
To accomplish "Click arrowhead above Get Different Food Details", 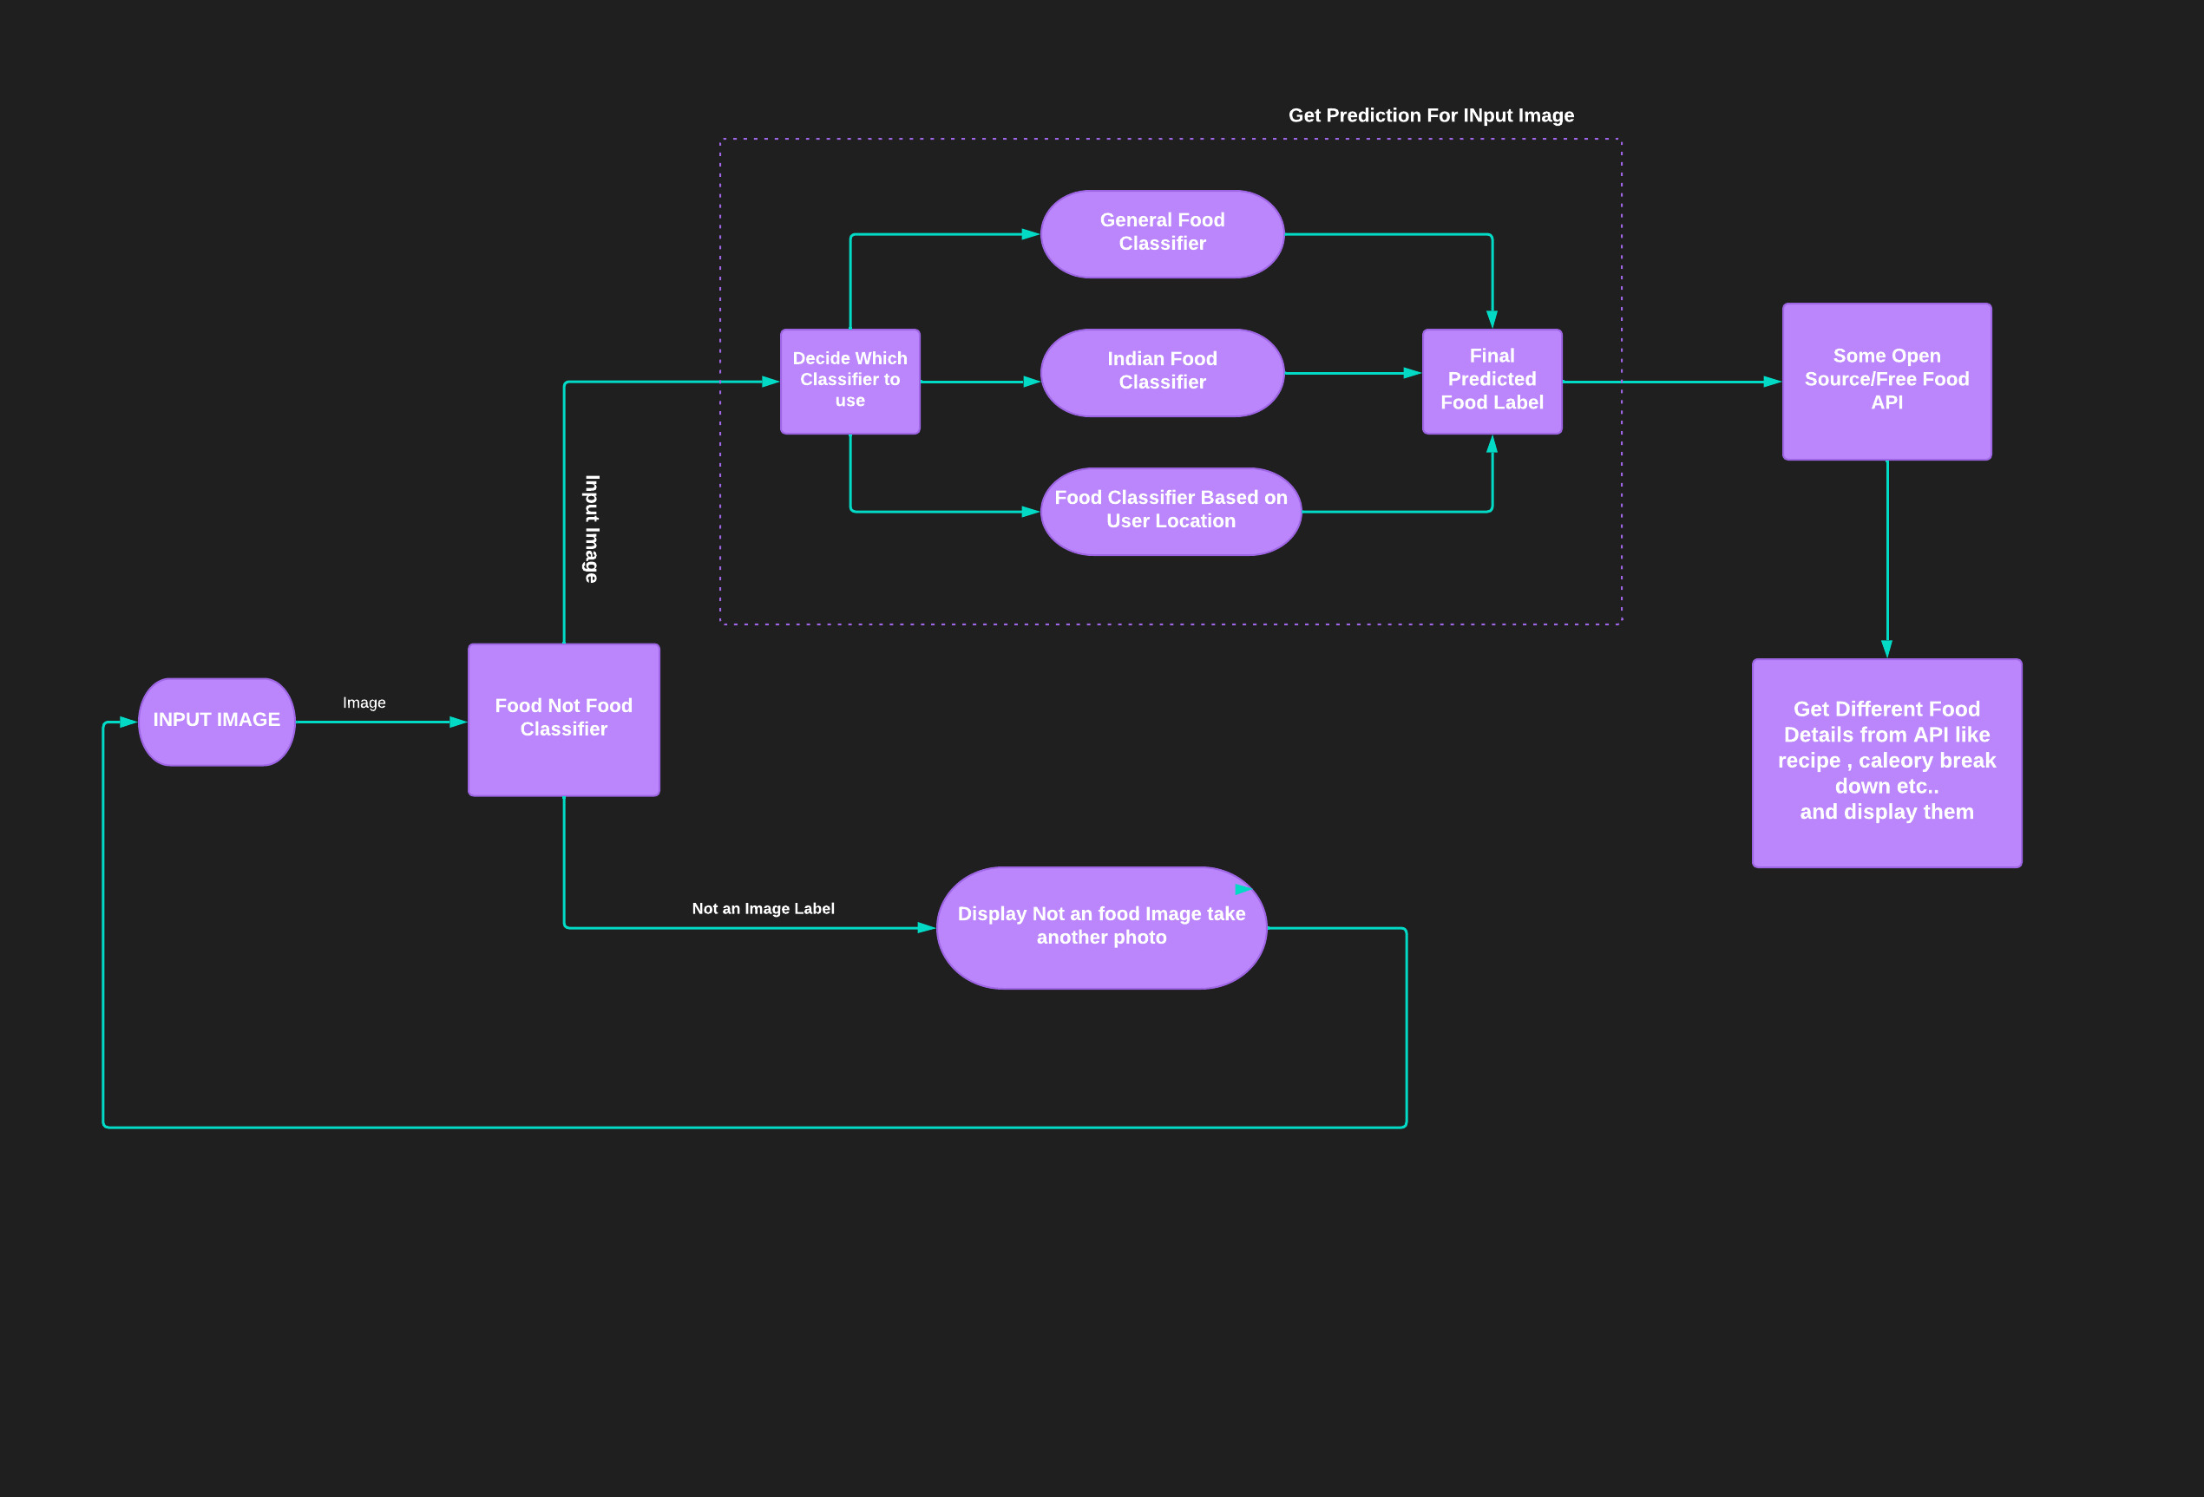I will click(1887, 648).
